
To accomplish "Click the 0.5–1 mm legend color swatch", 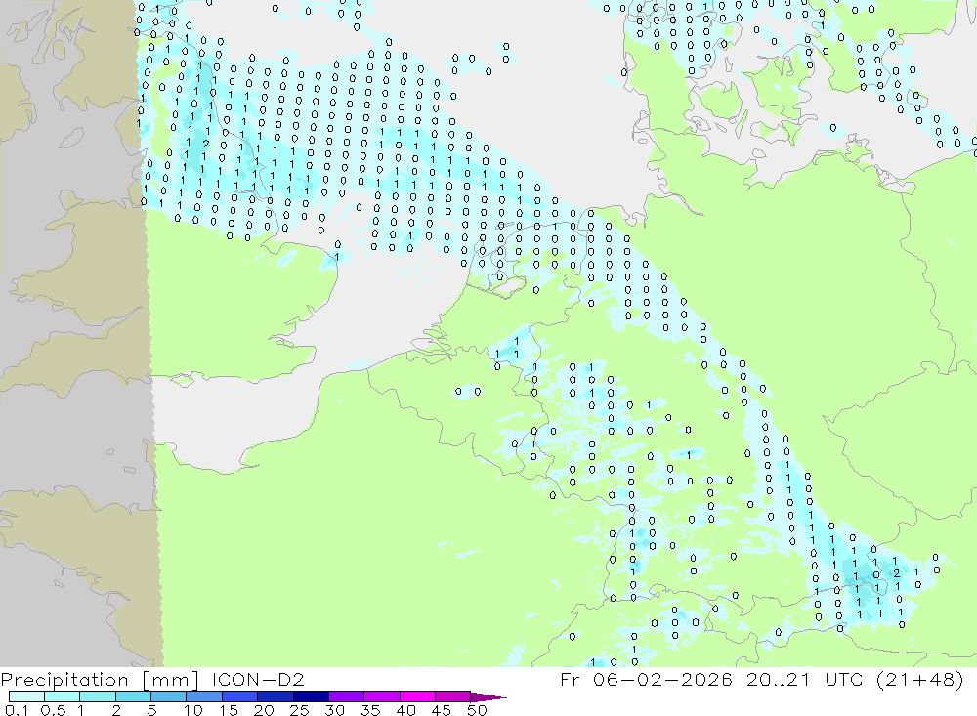I will click(x=63, y=696).
